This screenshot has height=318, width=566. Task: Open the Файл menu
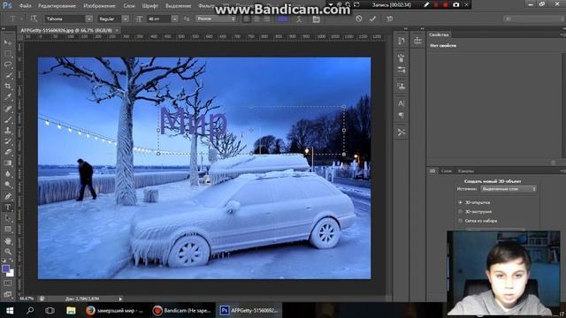[x=26, y=6]
